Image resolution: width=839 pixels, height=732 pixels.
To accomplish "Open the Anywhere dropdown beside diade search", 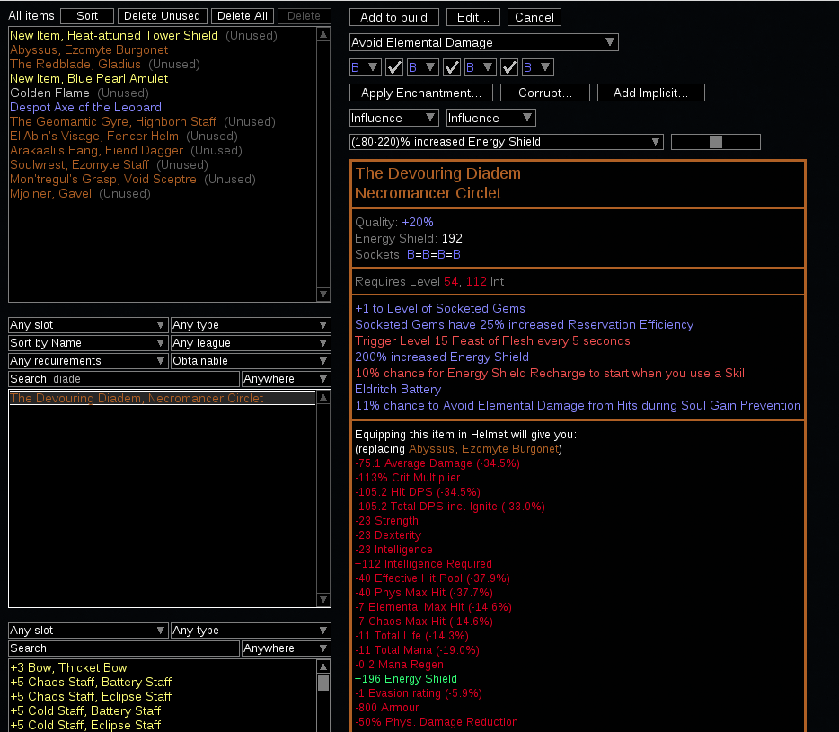I will 287,379.
